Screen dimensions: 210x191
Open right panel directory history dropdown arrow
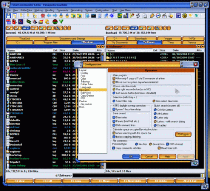coord(202,46)
